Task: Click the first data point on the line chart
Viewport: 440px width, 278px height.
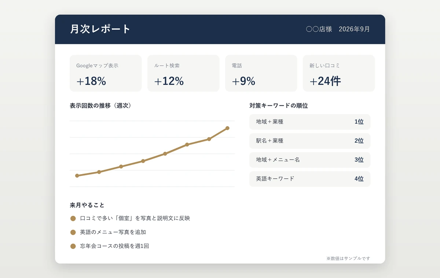Action: pos(77,176)
